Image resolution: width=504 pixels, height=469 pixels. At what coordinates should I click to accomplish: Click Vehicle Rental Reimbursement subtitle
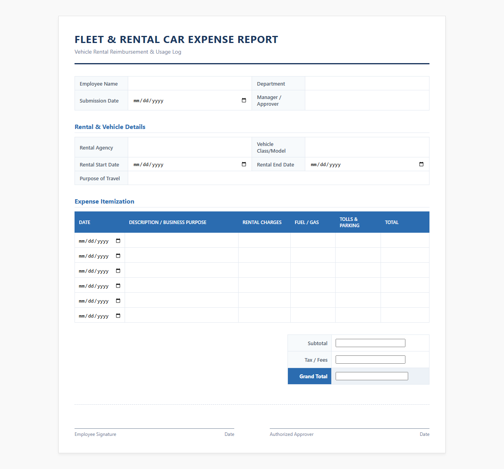click(128, 52)
